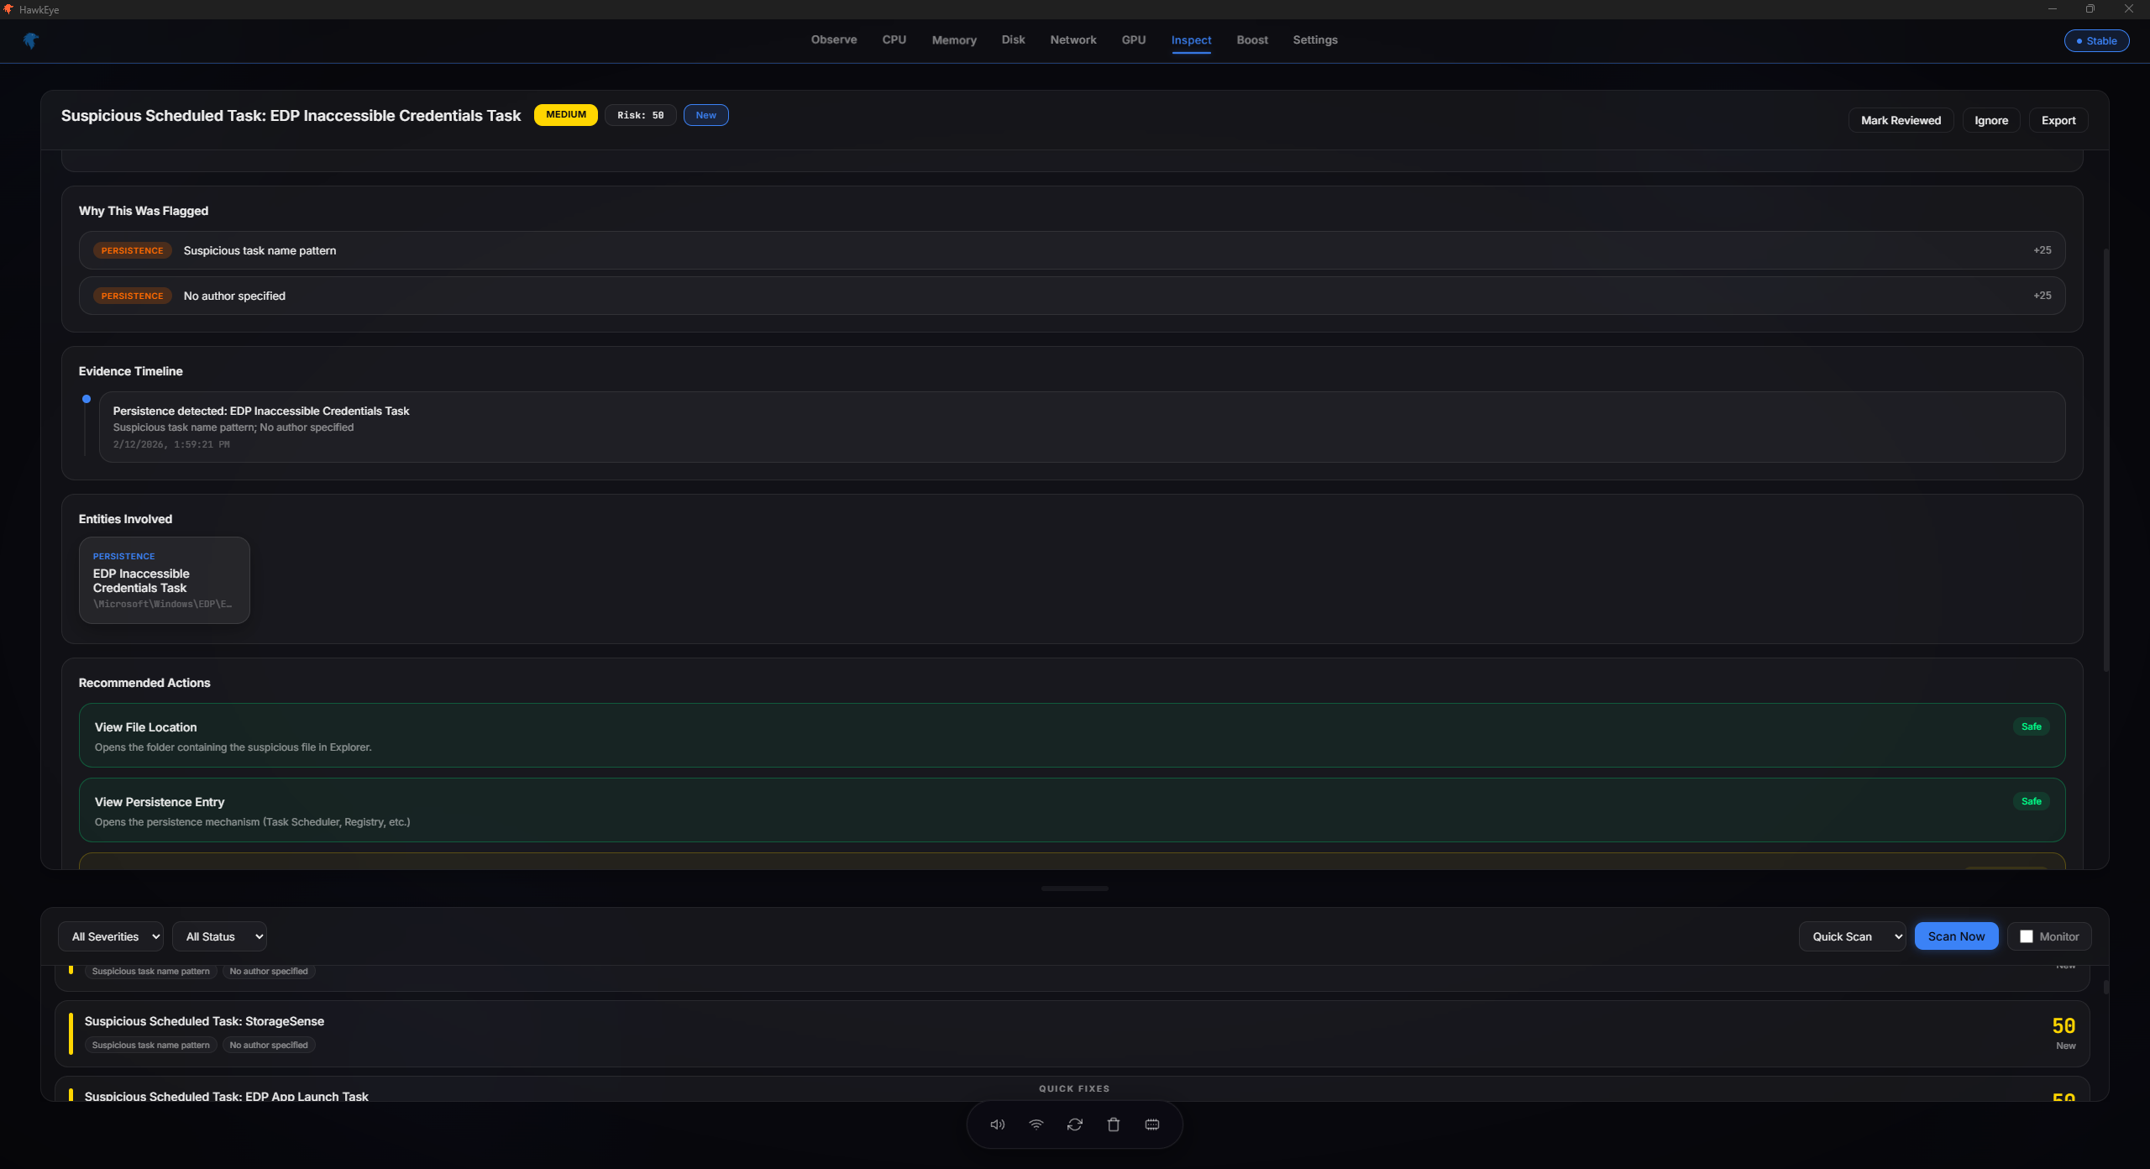
Task: Click the audio quick fix speaker icon
Action: (x=997, y=1124)
